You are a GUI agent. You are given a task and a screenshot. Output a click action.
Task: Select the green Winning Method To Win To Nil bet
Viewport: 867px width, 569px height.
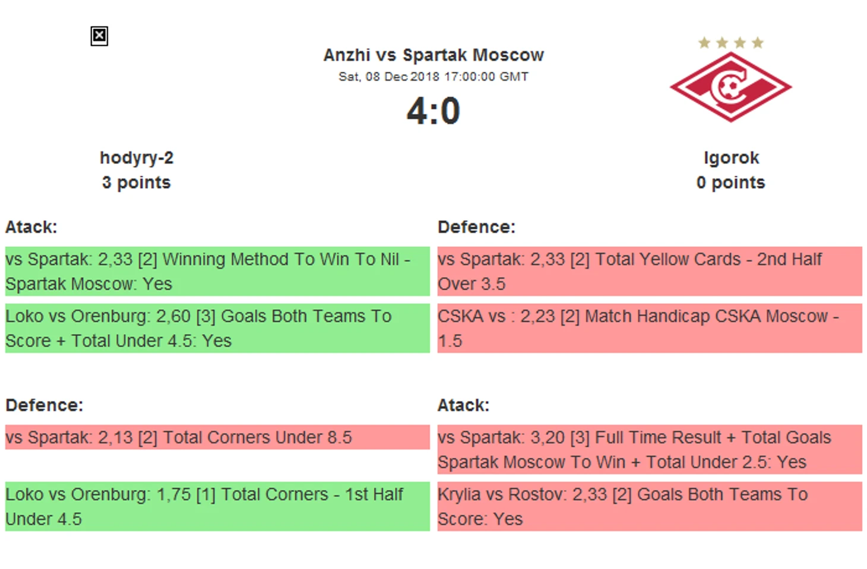(217, 271)
